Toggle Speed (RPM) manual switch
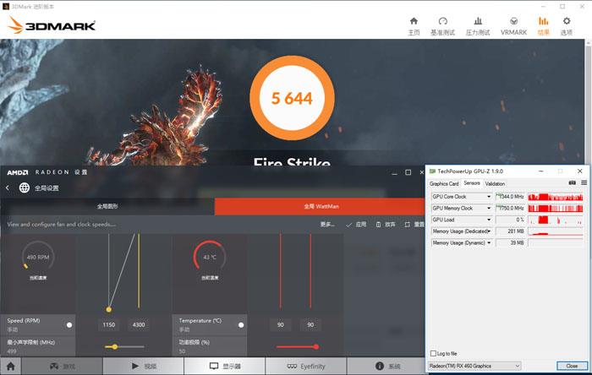 (69, 325)
